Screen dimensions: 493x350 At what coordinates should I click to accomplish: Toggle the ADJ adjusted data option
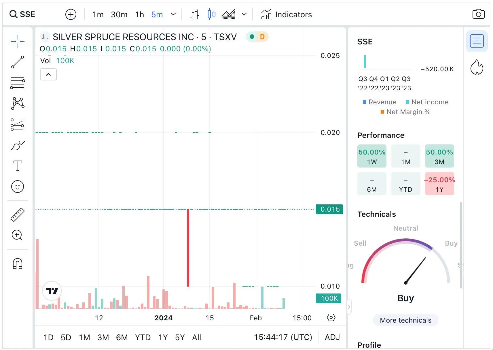tap(332, 337)
